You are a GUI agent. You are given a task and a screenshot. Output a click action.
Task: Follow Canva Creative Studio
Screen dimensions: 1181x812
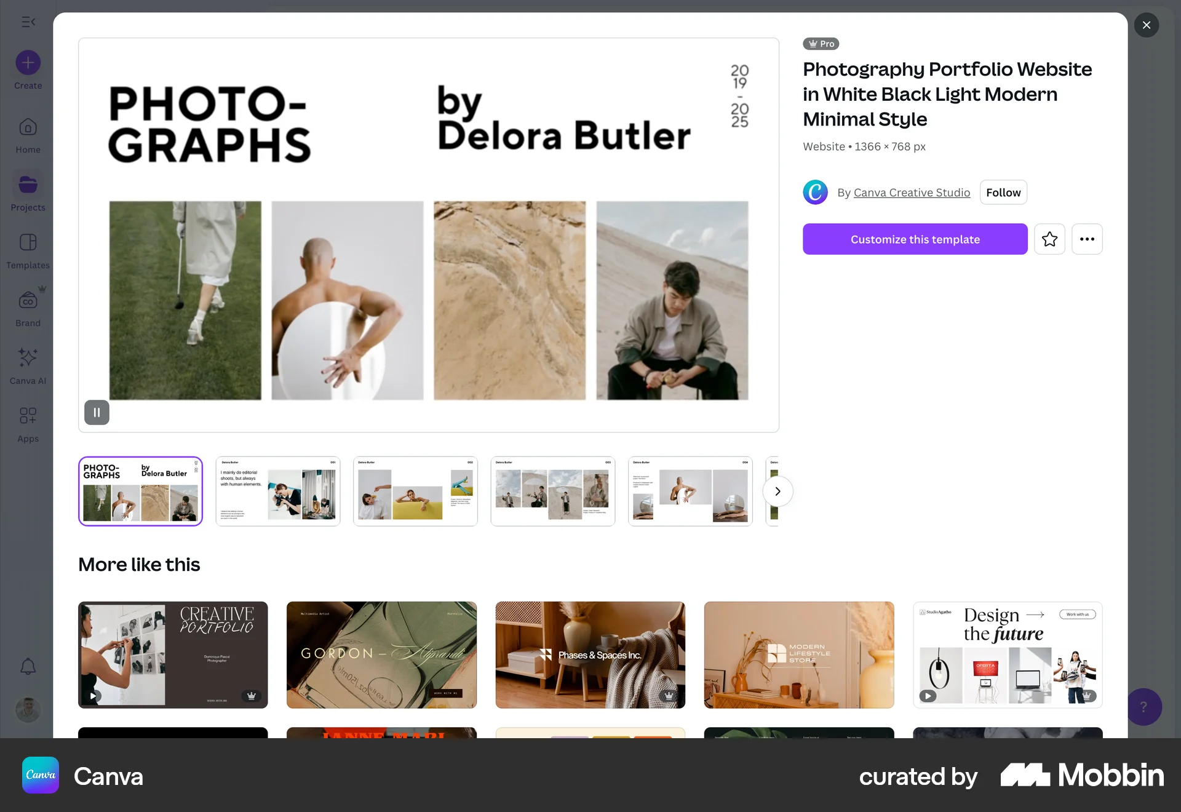click(1003, 192)
